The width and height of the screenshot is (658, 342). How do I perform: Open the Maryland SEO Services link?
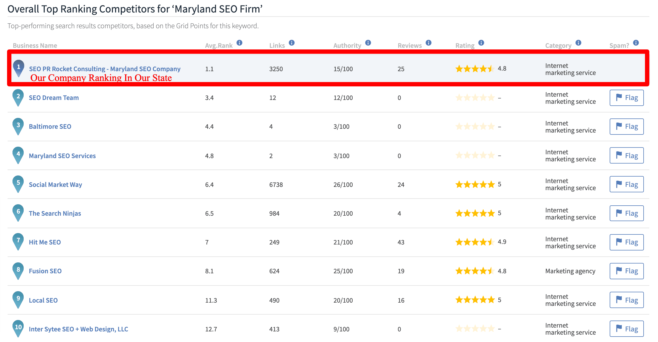(x=62, y=156)
